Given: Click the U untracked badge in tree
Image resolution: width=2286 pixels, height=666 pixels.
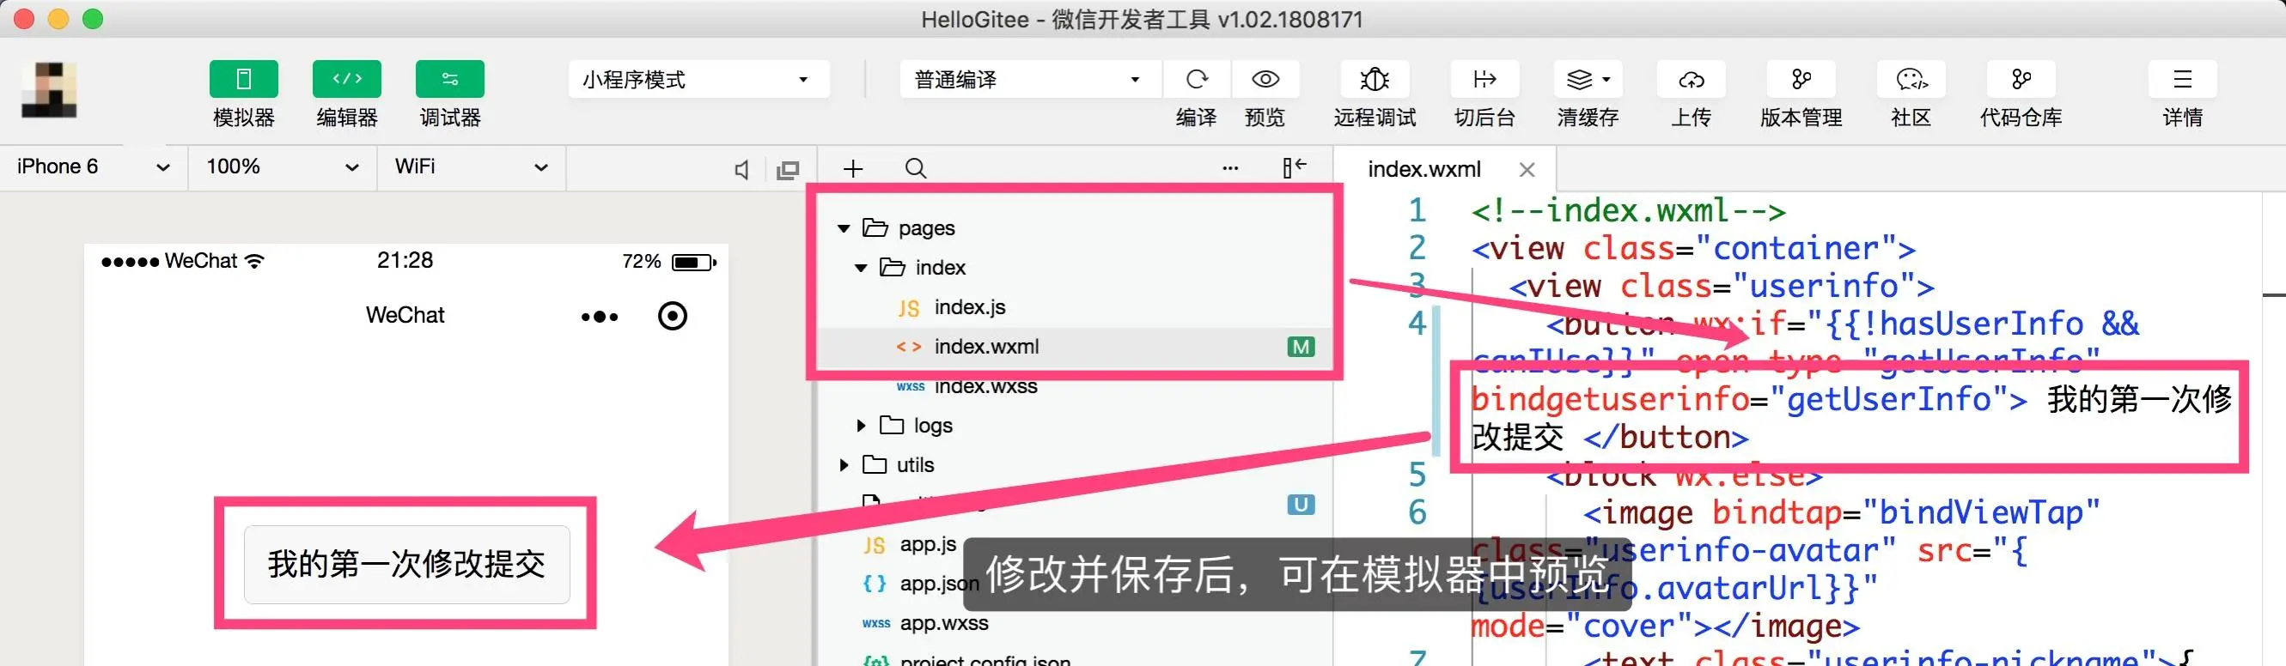Looking at the screenshot, I should tap(1301, 505).
